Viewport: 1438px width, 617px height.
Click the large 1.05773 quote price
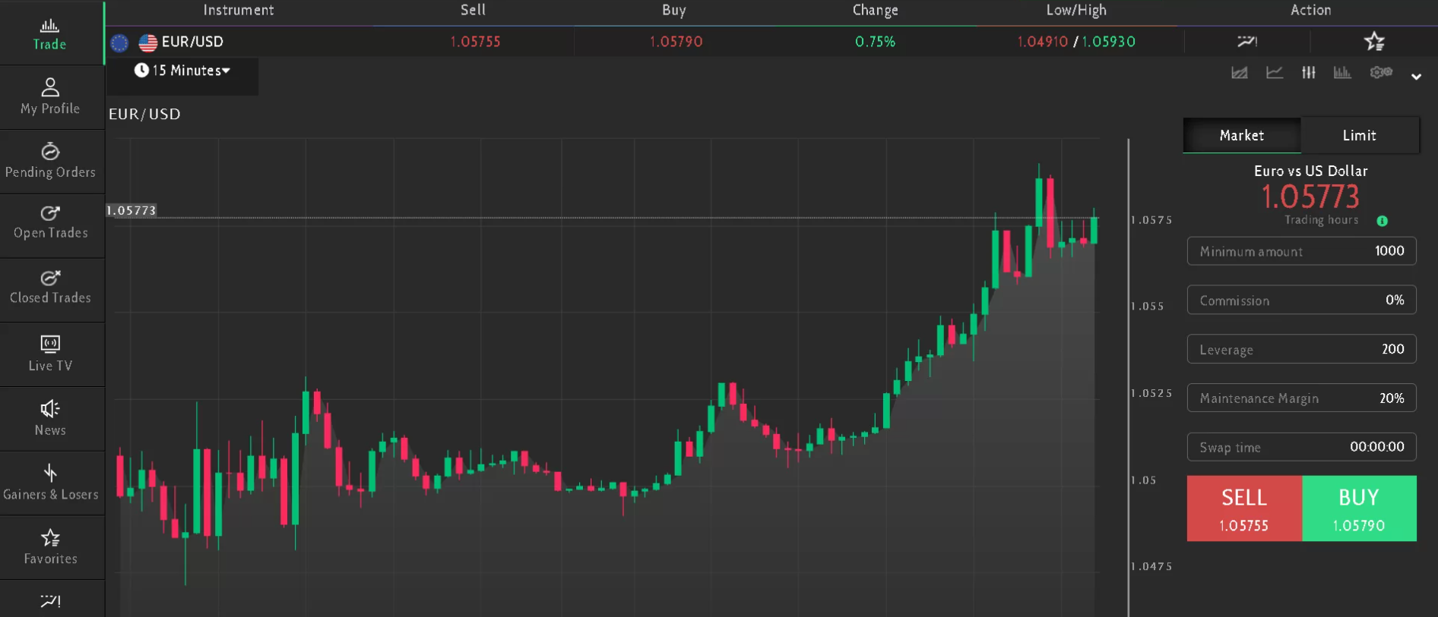[1310, 197]
